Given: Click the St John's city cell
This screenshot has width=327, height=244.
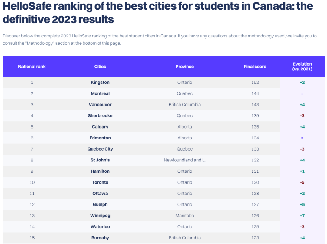Looking at the screenshot, I should coord(100,160).
